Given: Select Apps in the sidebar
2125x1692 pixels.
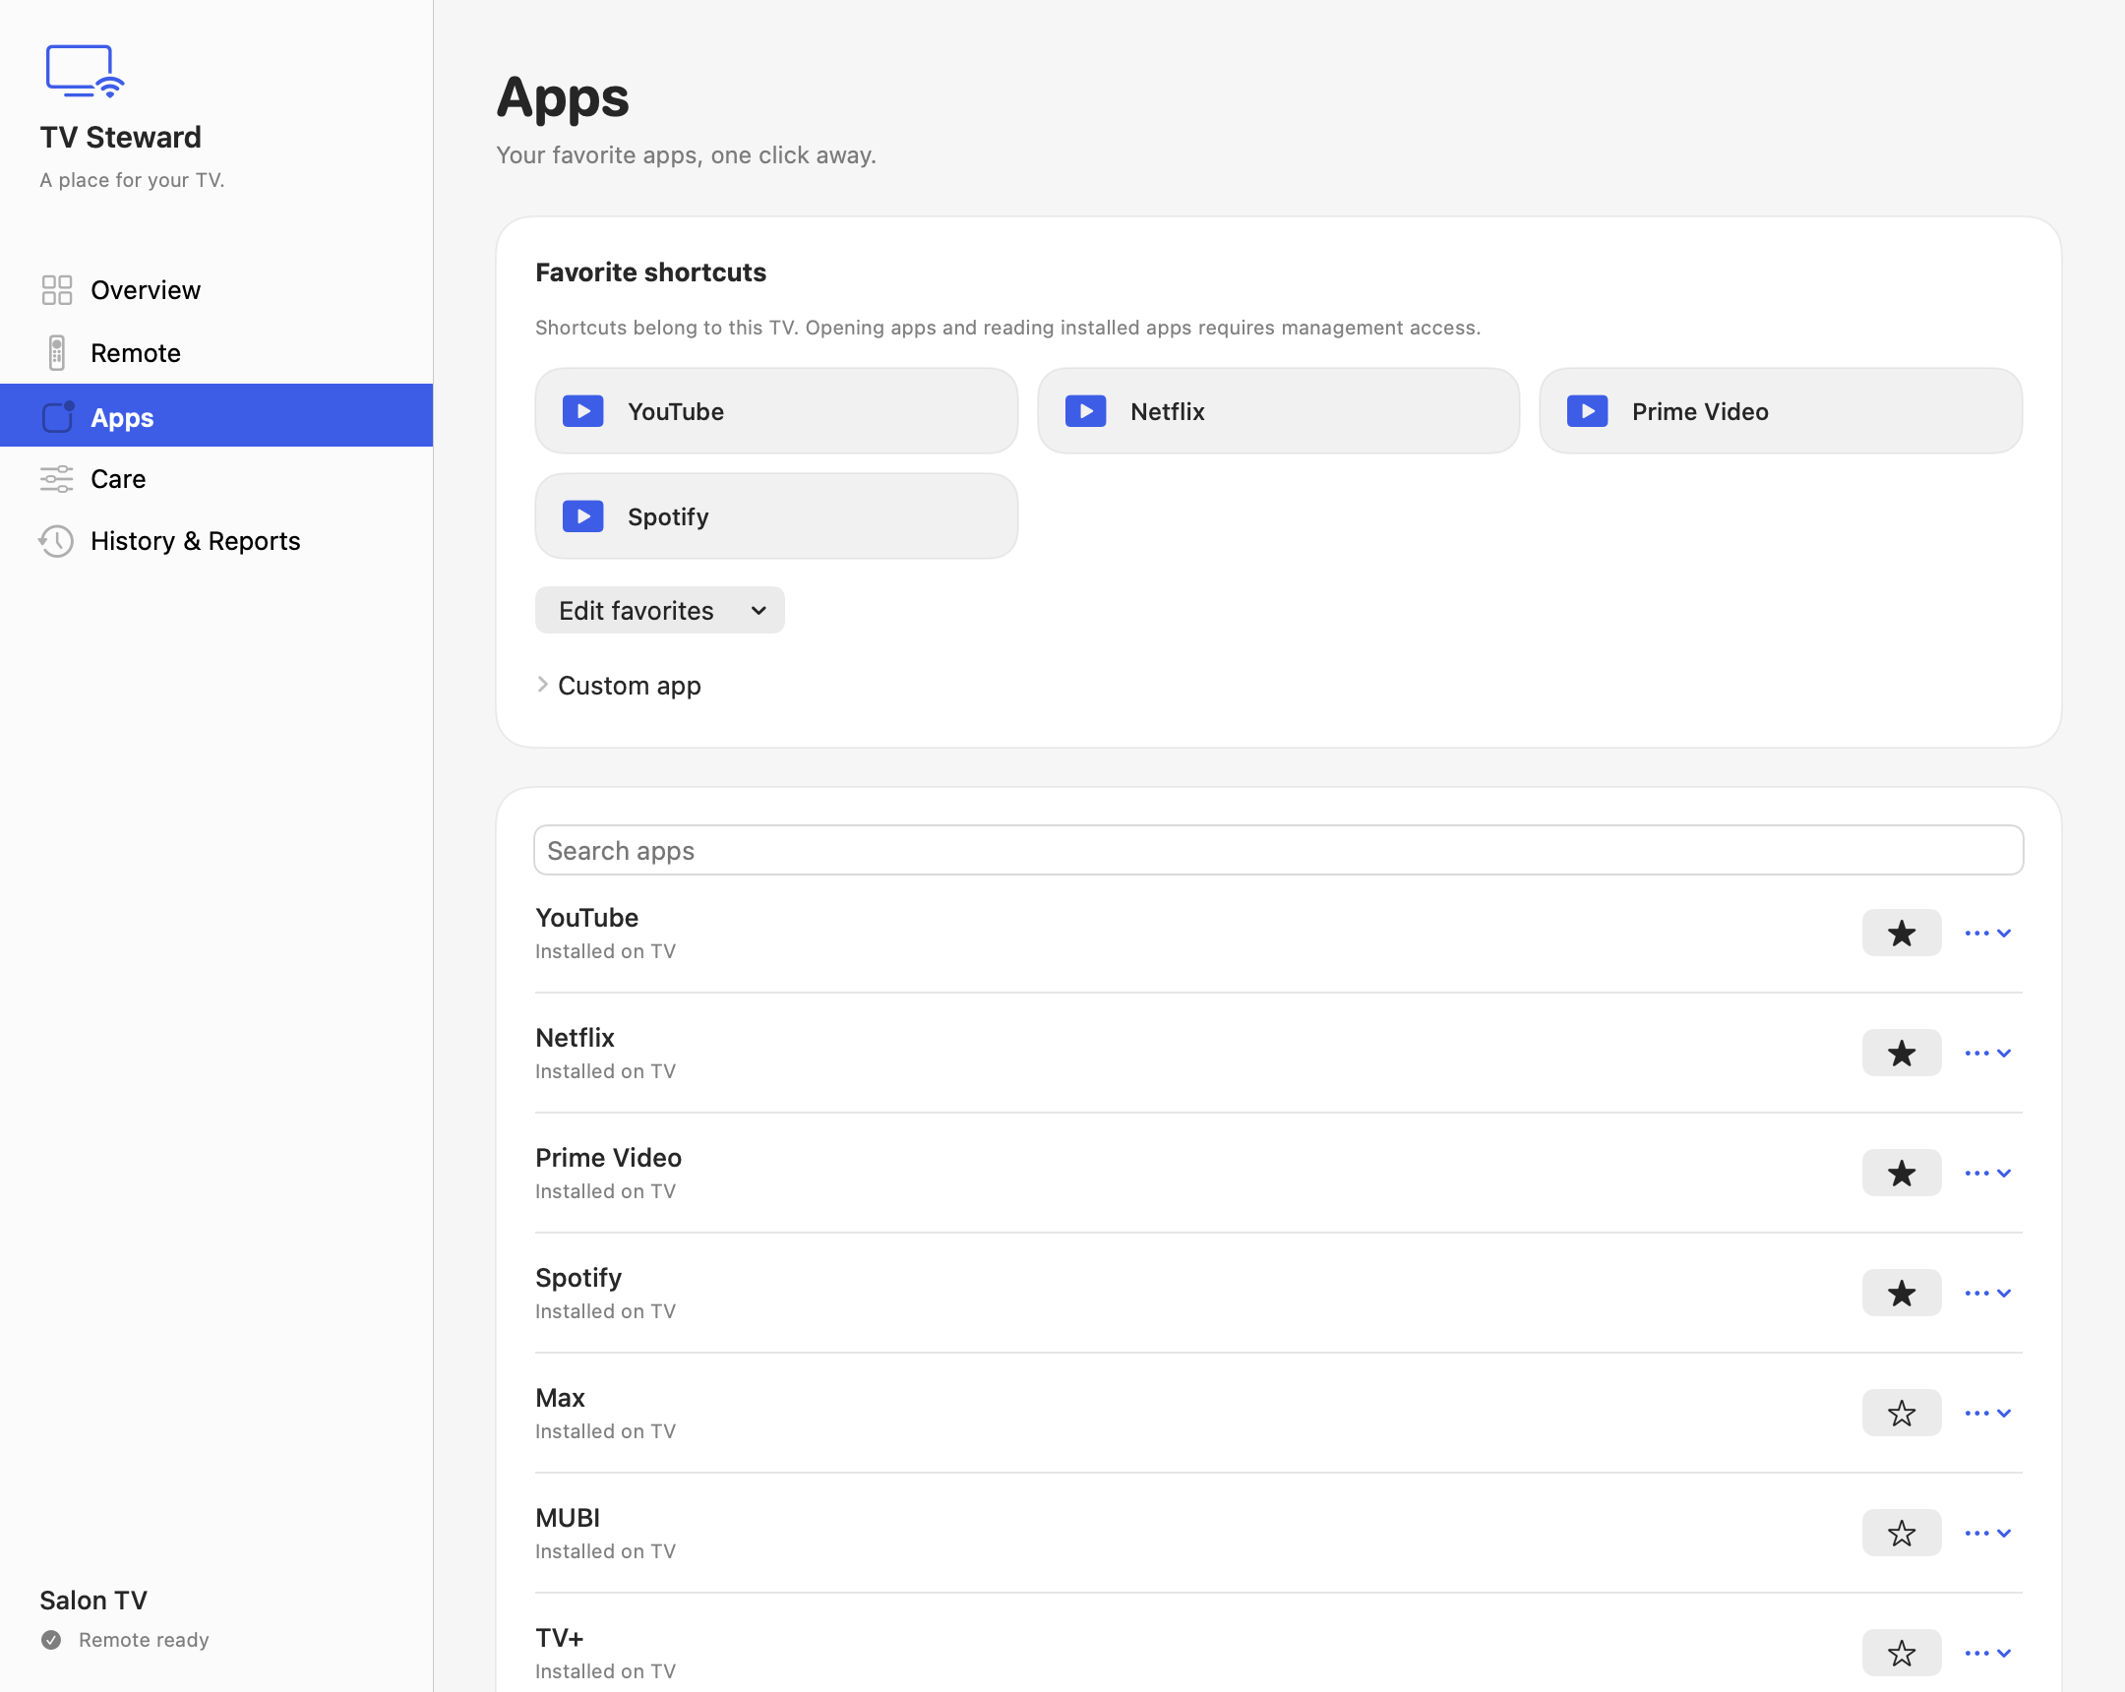Looking at the screenshot, I should (x=215, y=416).
